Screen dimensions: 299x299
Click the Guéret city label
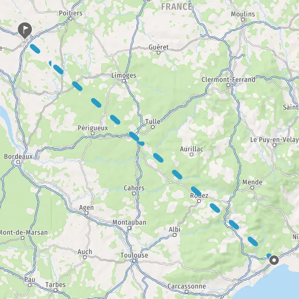[x=158, y=47]
